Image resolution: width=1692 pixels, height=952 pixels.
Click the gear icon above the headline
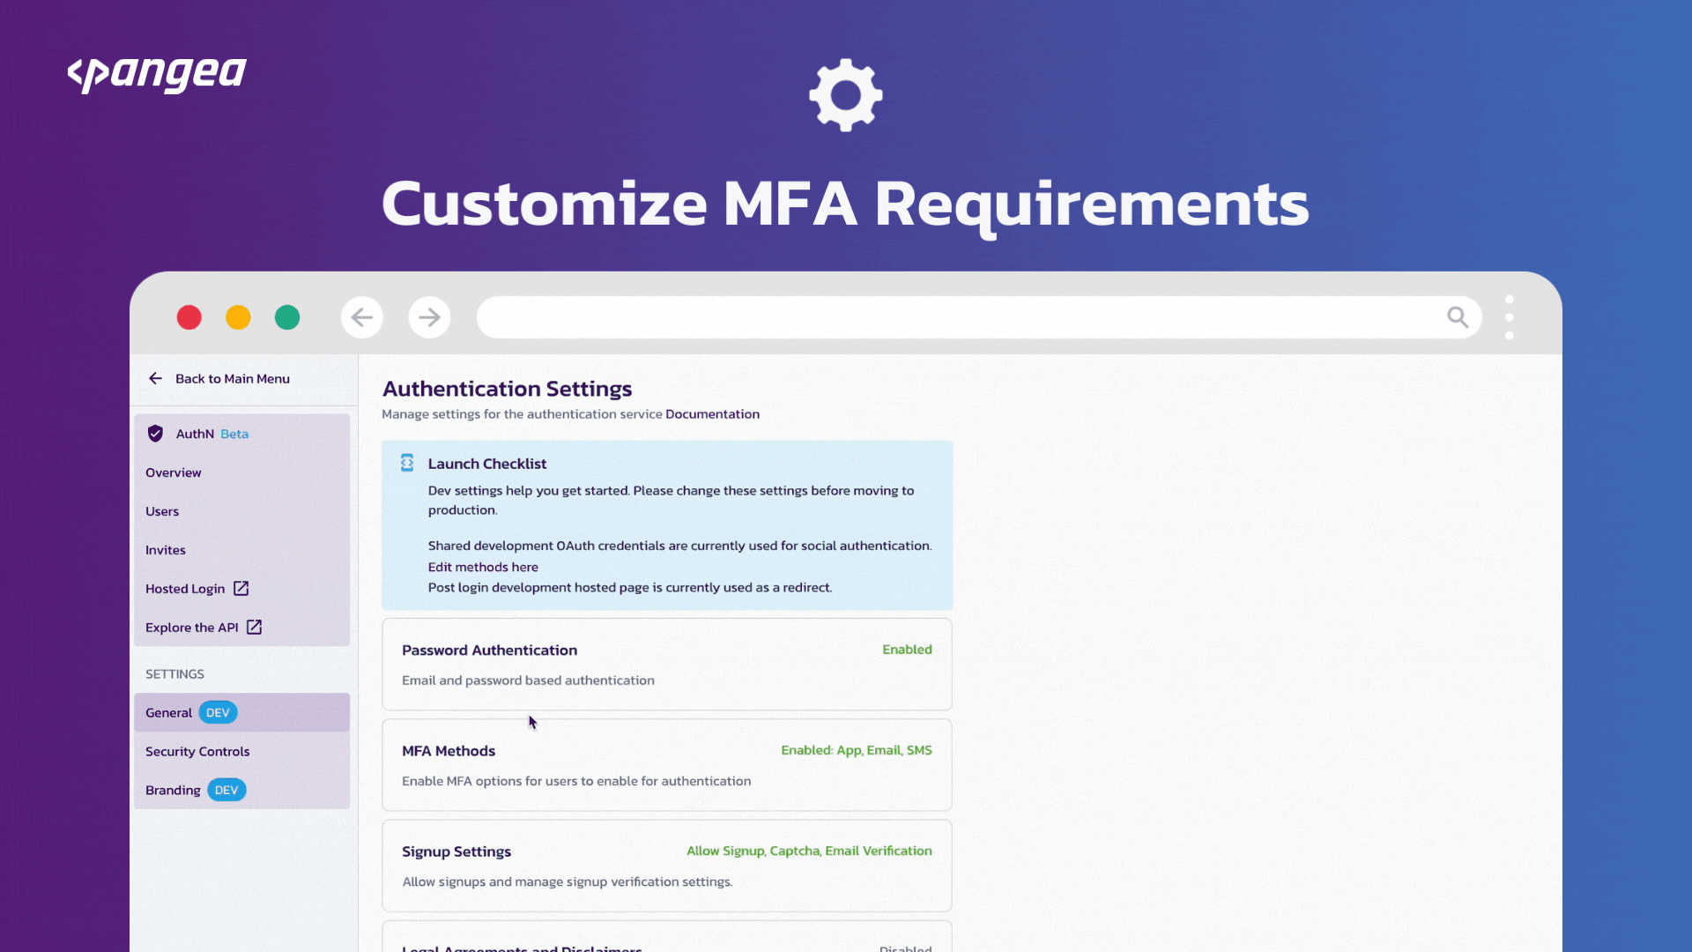click(846, 95)
